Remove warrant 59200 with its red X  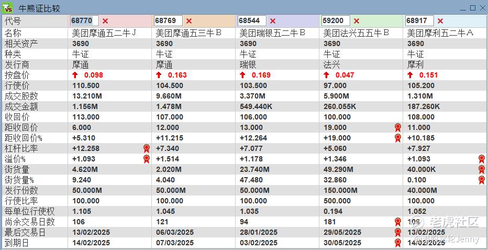[x=357, y=21]
